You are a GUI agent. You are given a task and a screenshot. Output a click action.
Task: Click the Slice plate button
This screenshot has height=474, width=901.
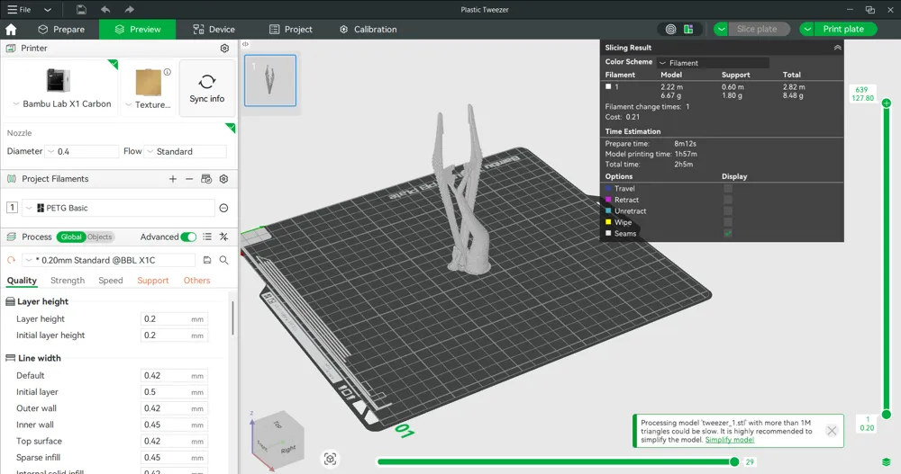coord(759,30)
